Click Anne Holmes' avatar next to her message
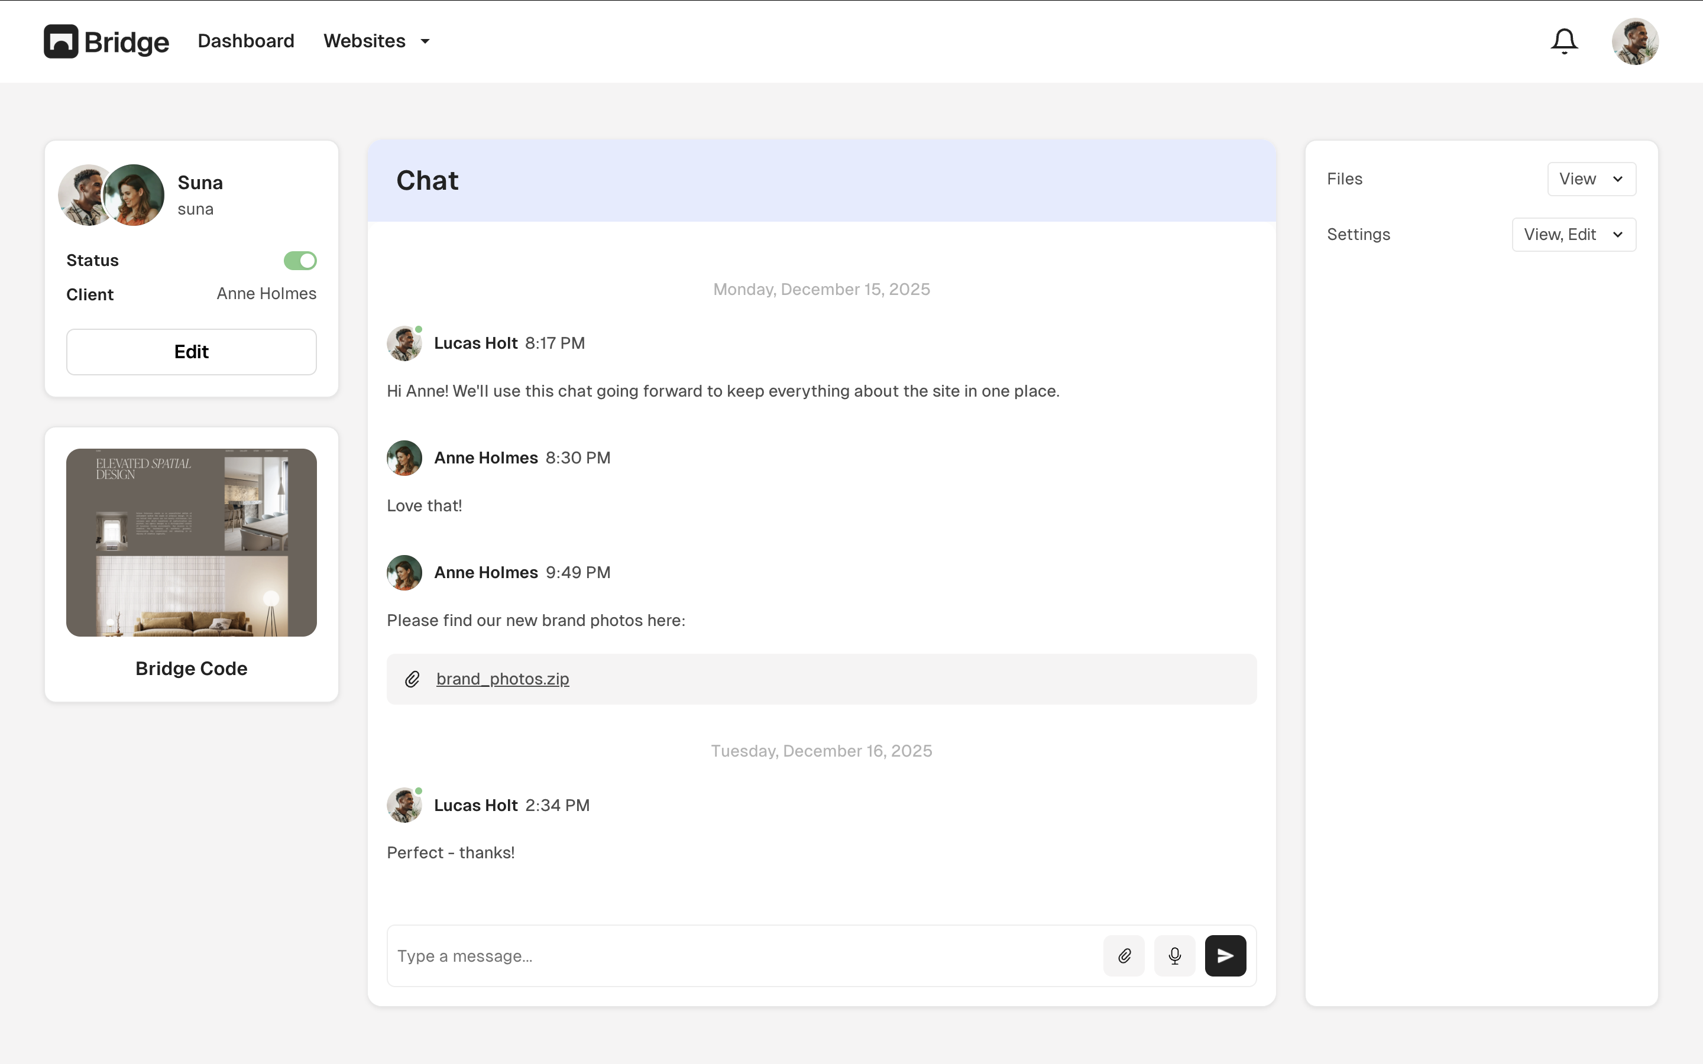 pyautogui.click(x=404, y=458)
